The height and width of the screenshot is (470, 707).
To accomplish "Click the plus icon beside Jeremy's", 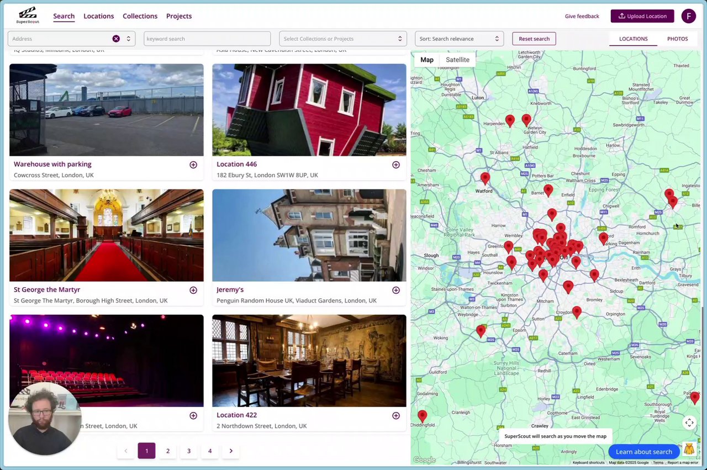I will point(396,290).
